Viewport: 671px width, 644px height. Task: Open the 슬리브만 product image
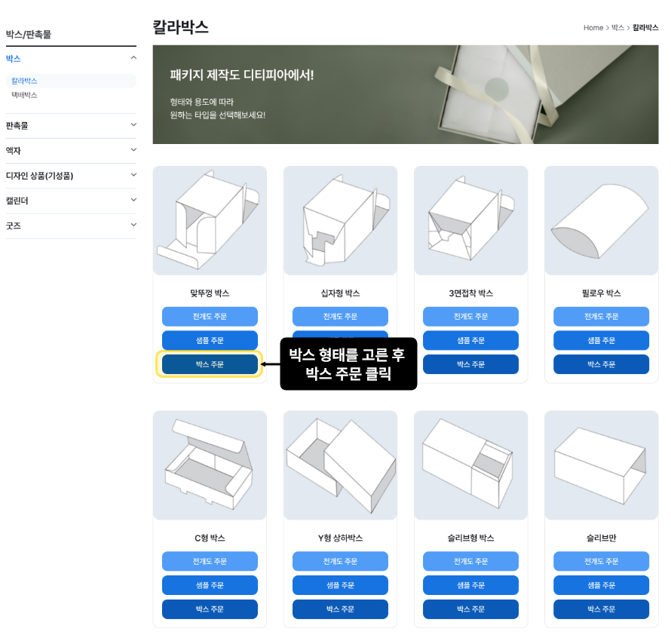pos(601,465)
